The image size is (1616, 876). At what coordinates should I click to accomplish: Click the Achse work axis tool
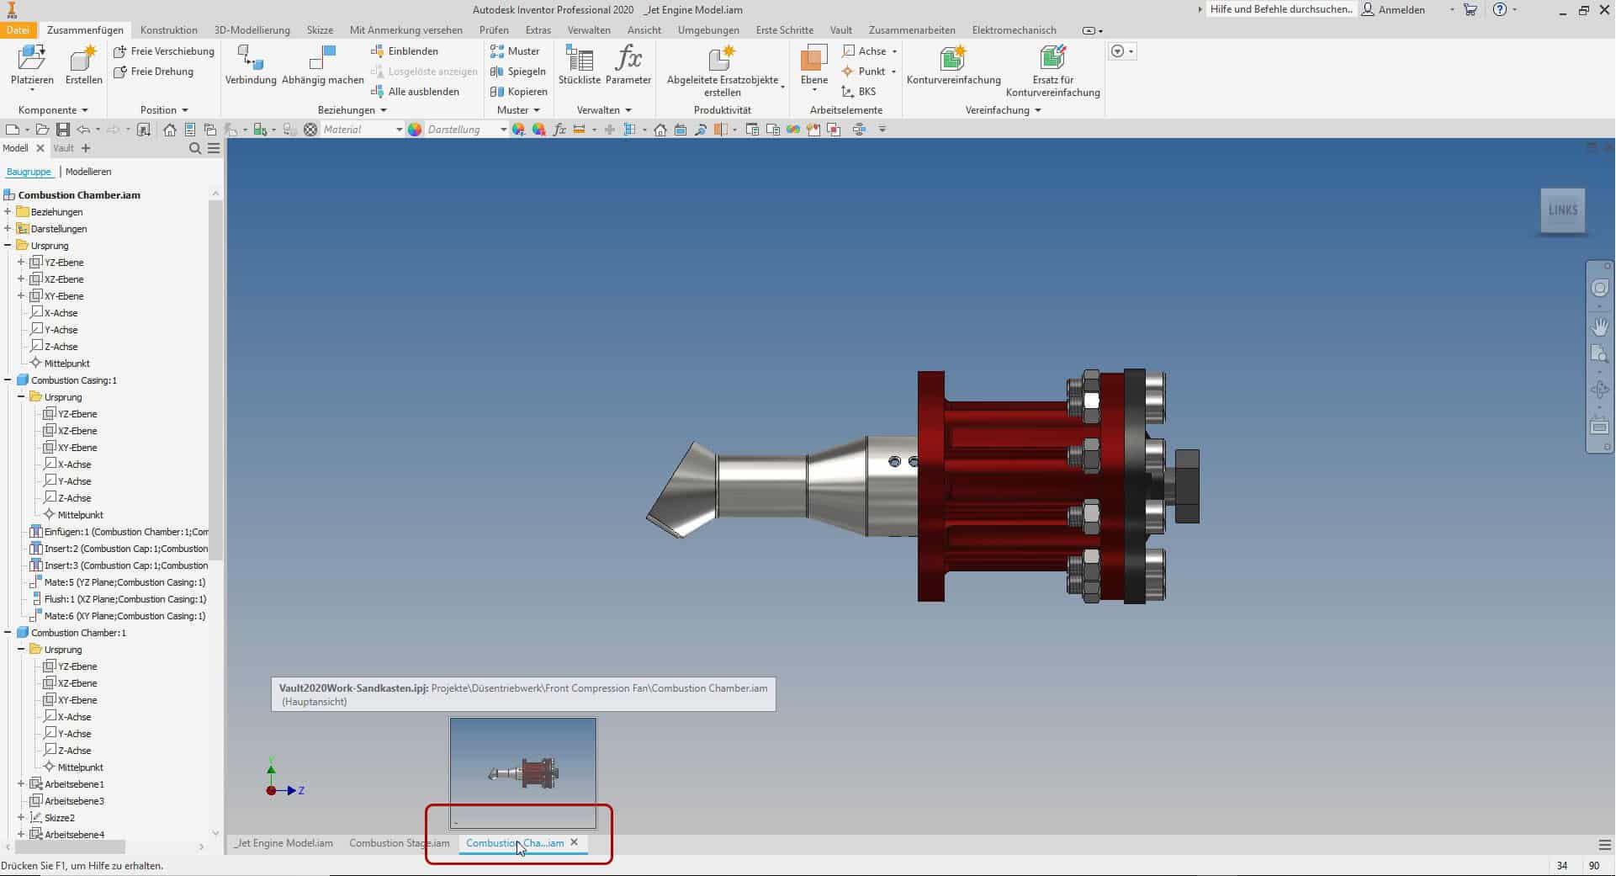[x=865, y=51]
